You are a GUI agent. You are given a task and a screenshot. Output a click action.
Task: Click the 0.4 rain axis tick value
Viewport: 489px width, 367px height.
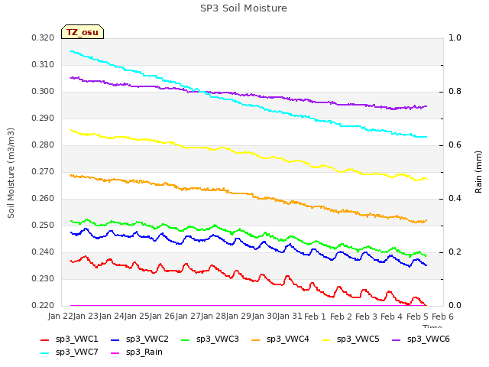455,199
